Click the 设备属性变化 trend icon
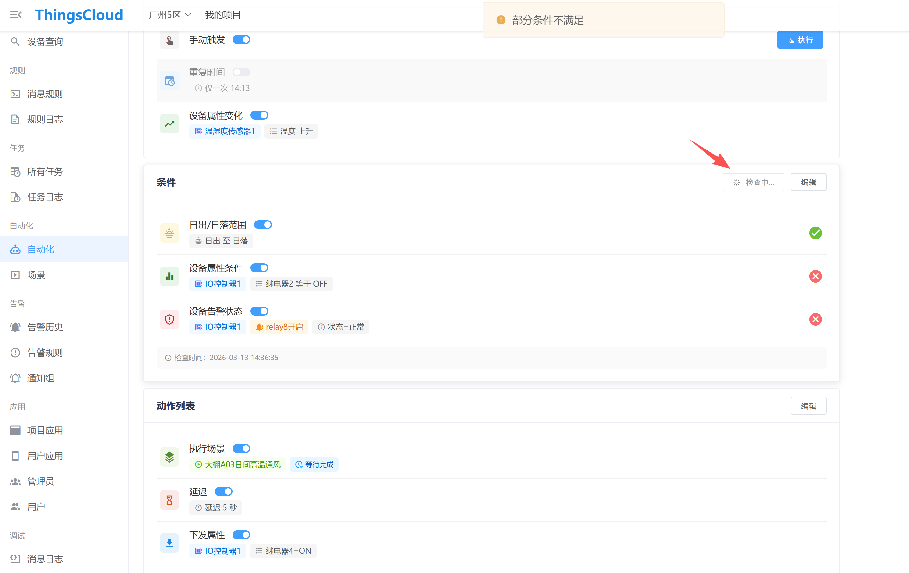Viewport: 909px width, 573px height. [x=169, y=124]
